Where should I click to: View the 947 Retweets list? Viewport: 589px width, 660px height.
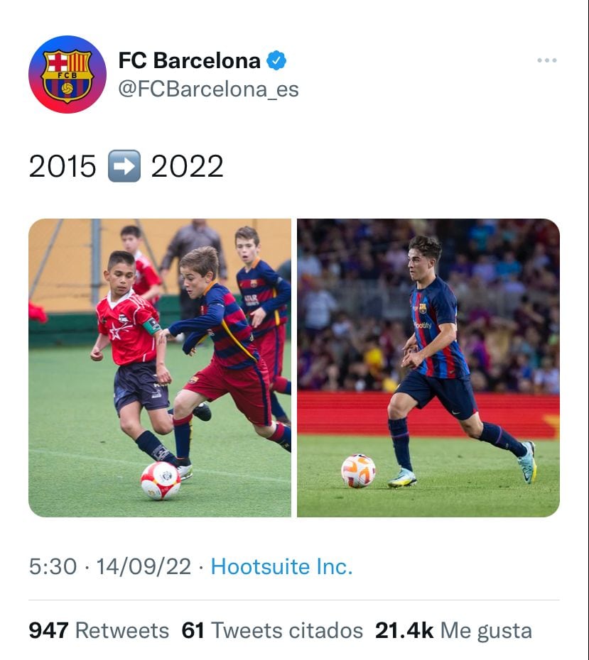coord(99,630)
